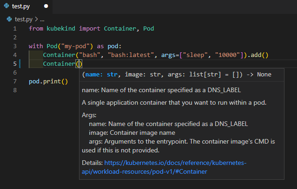Click the .add() method call on line 4
This screenshot has width=297, height=189.
click(258, 55)
